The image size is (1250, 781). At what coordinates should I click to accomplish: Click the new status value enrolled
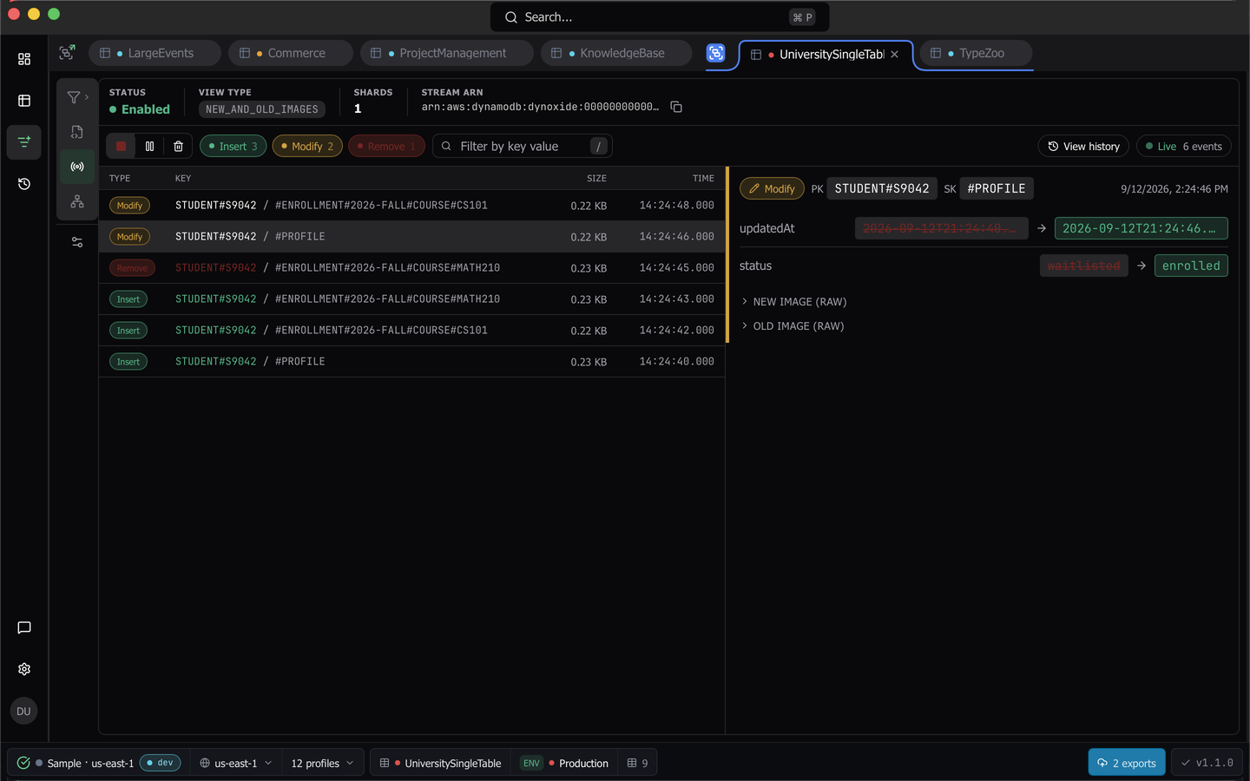coord(1191,266)
